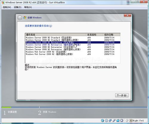The image size is (149, 124).
Task: Click the keyboard capture host key icon
Action: pyautogui.click(x=131, y=120)
